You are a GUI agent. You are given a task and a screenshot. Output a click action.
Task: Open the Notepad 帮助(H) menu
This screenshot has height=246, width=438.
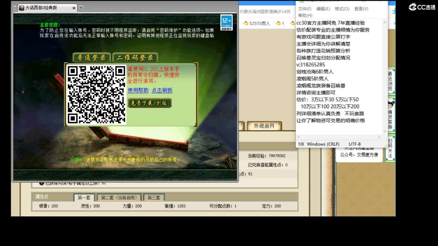(x=305, y=15)
